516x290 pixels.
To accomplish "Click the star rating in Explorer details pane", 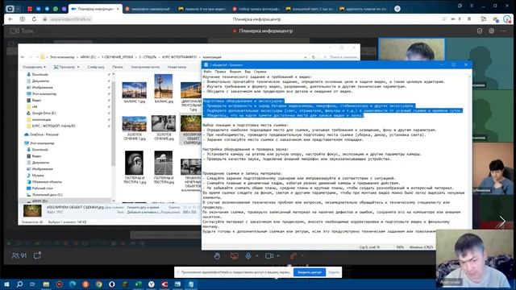I will [x=192, y=208].
